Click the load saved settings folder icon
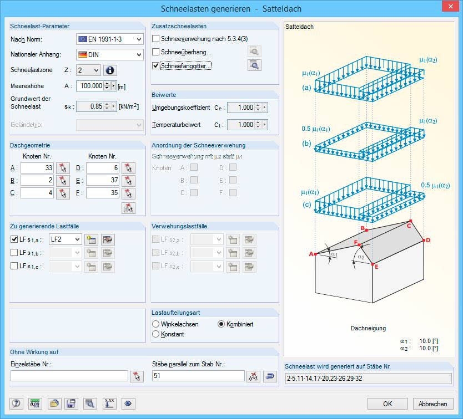The height and width of the screenshot is (419, 463). tap(54, 403)
